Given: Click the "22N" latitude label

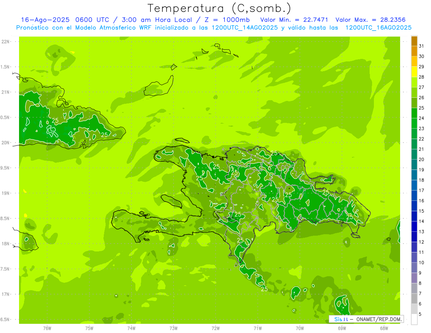Looking at the screenshot, I should pos(5,42).
